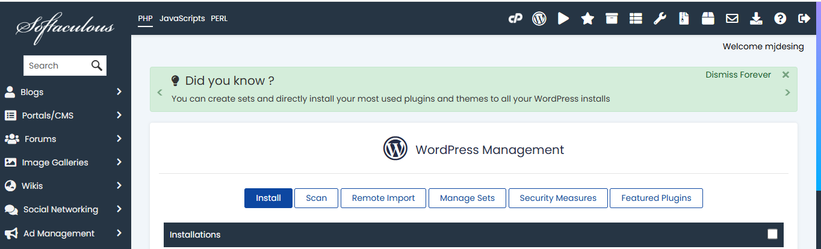Switch to the JavaScripts tab
Image resolution: width=821 pixels, height=249 pixels.
182,19
